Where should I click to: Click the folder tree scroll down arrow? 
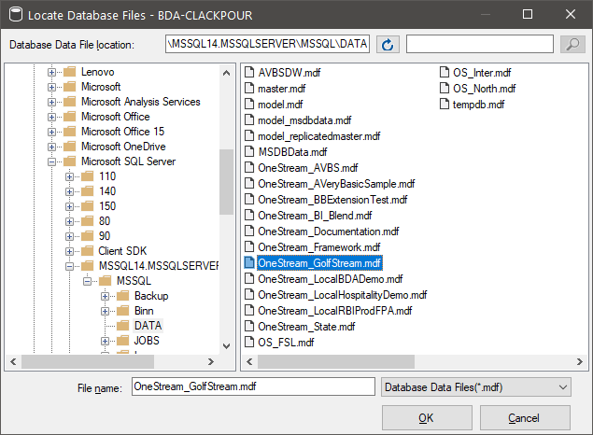[226, 345]
